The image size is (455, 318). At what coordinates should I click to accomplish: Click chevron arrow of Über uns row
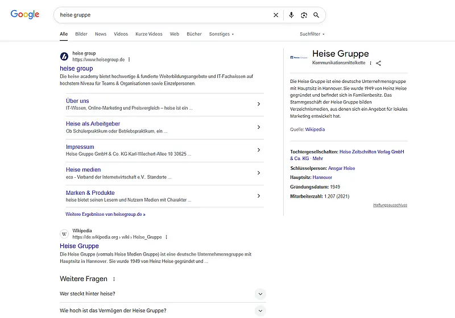(259, 104)
